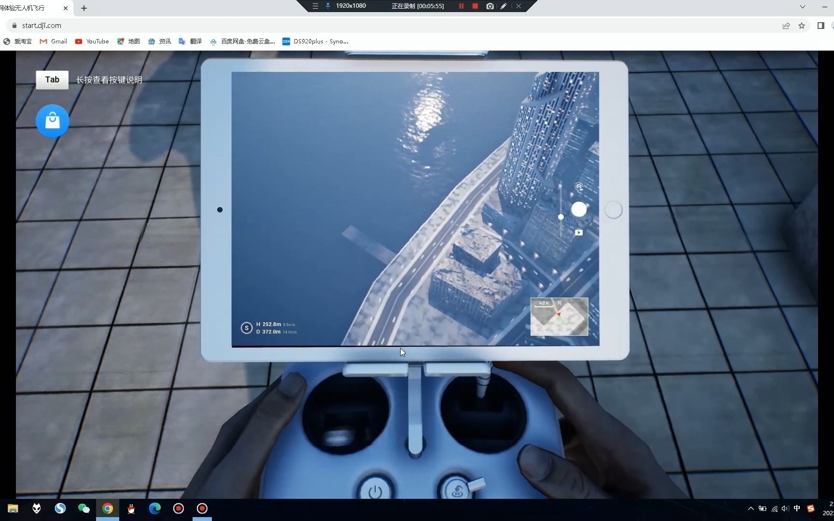Viewport: 834px width, 521px height.
Task: Click the D 372.0m distance readout
Action: [x=268, y=332]
